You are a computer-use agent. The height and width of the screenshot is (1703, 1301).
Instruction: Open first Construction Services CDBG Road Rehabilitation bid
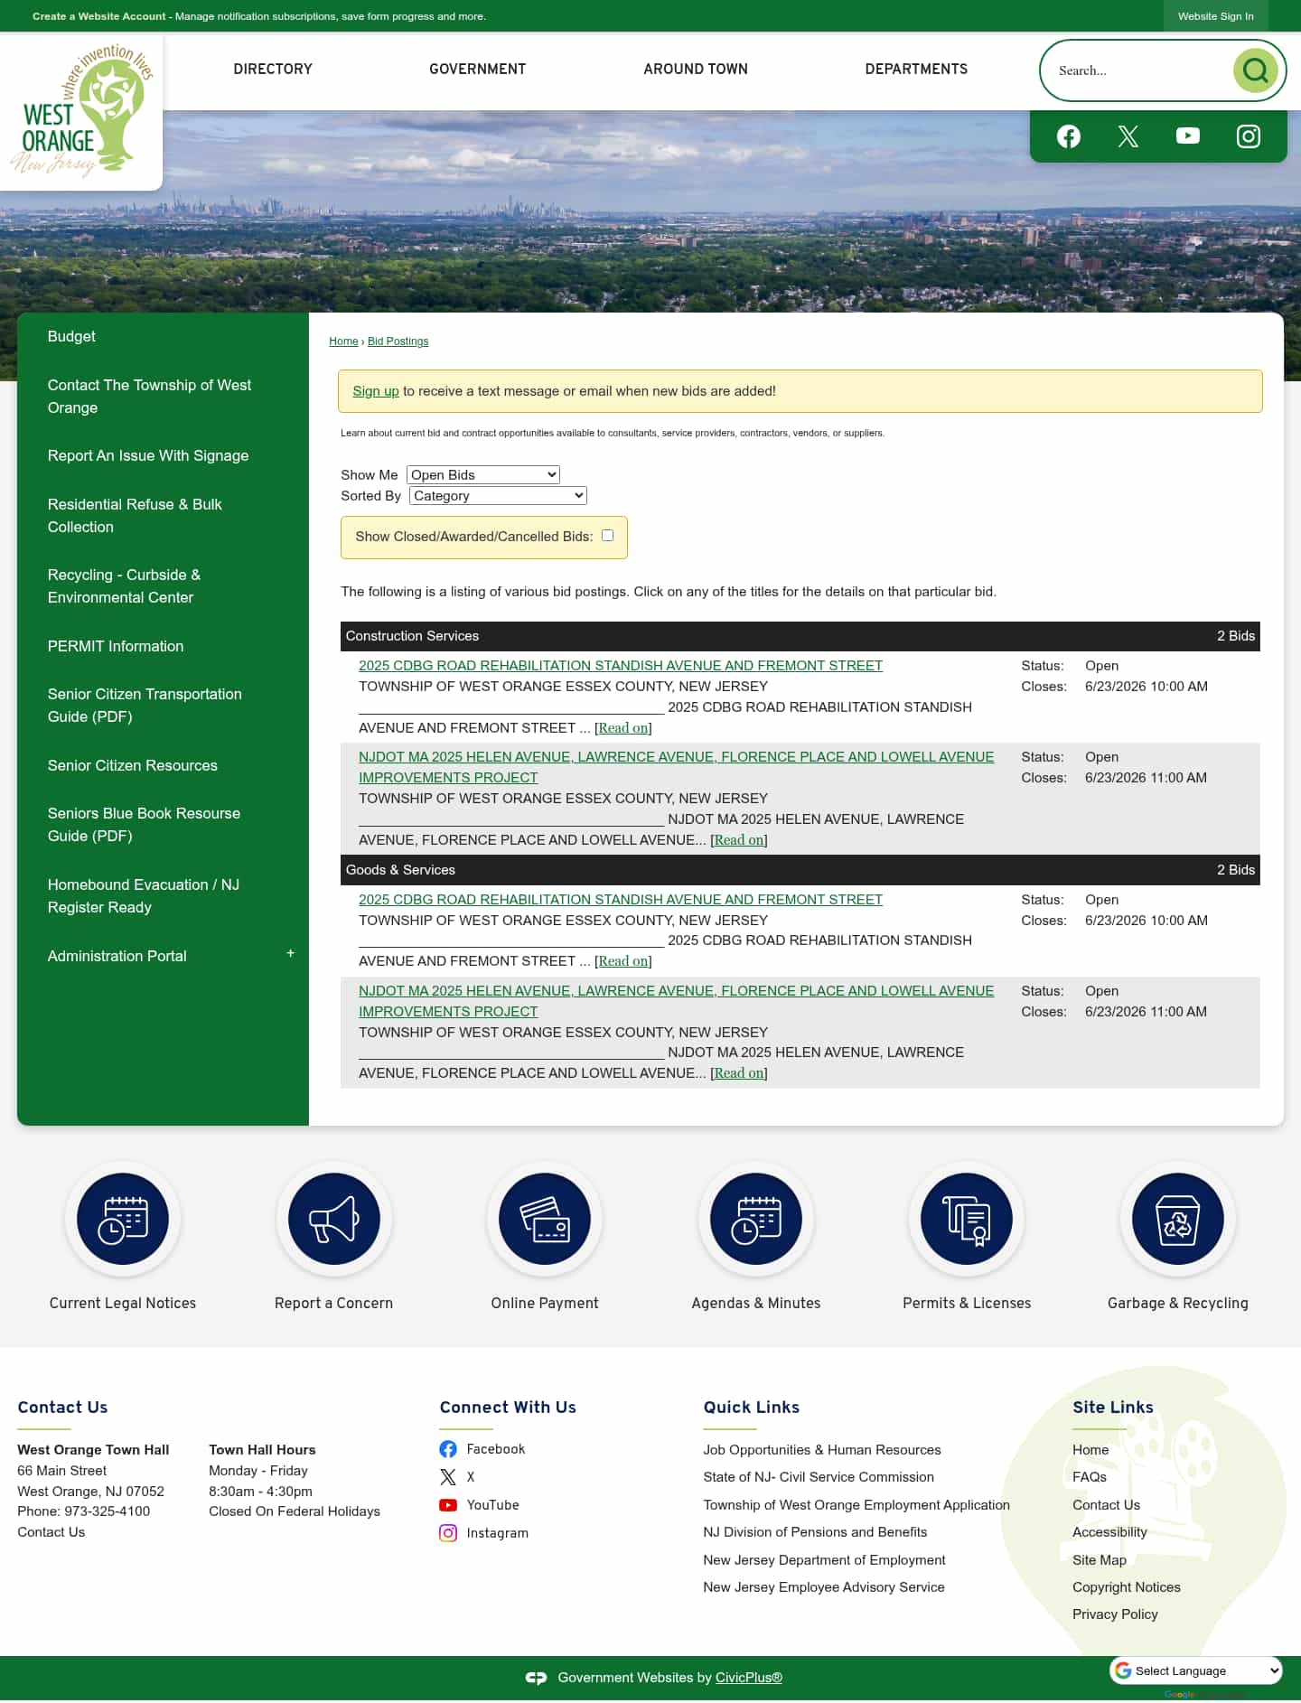click(x=621, y=666)
